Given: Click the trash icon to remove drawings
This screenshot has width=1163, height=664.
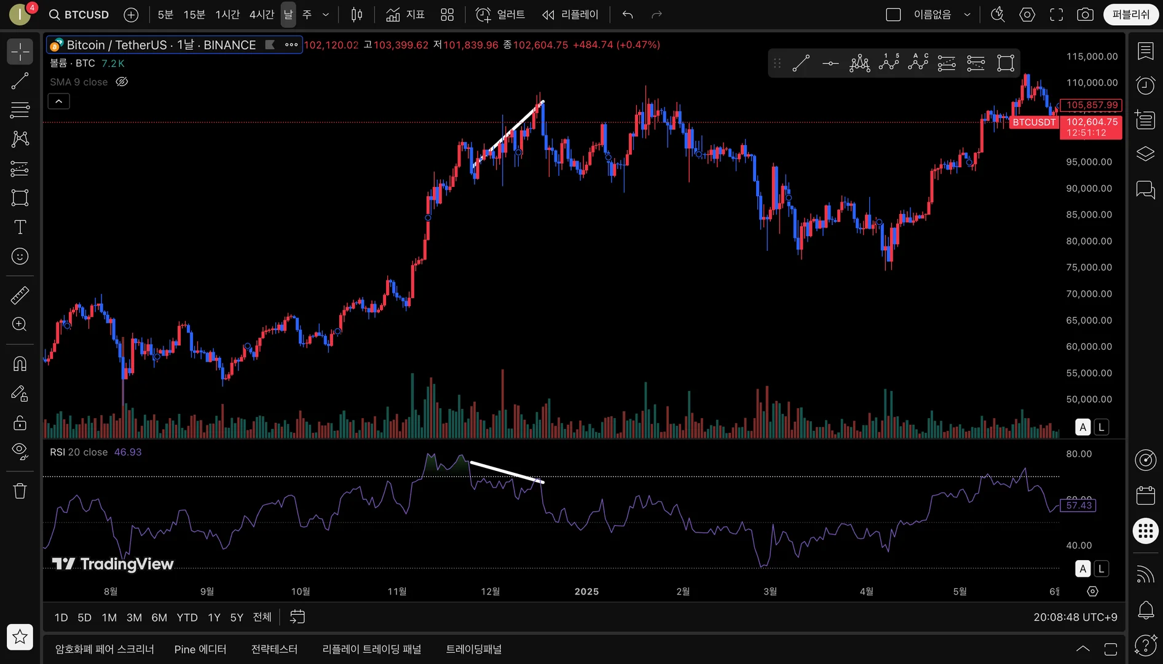Looking at the screenshot, I should click(x=20, y=491).
